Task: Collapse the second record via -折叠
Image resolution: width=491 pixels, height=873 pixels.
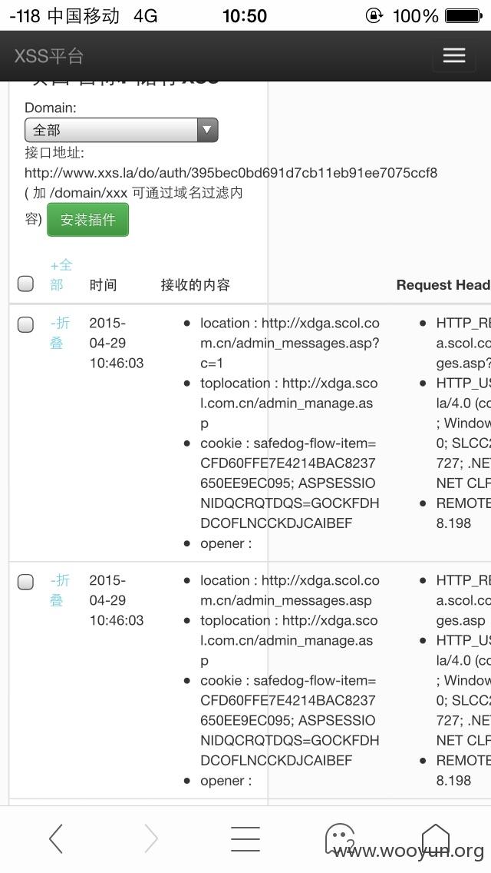Action: coord(60,589)
